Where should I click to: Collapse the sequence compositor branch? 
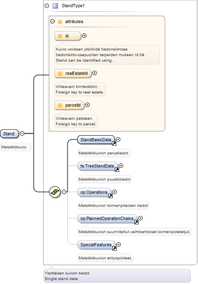pyautogui.click(x=64, y=192)
